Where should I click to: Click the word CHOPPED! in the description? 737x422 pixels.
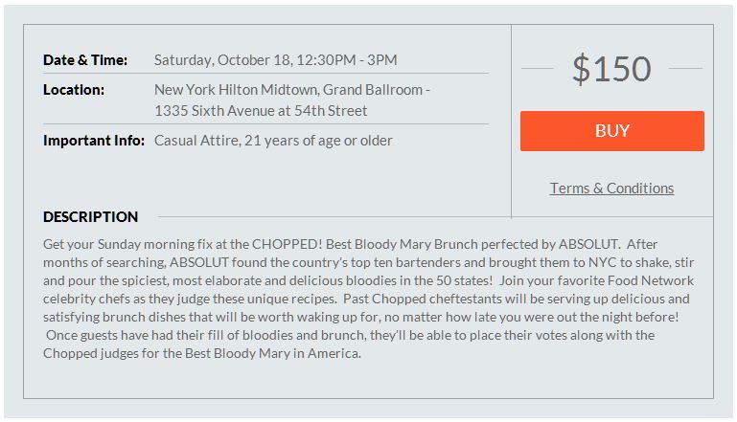288,244
